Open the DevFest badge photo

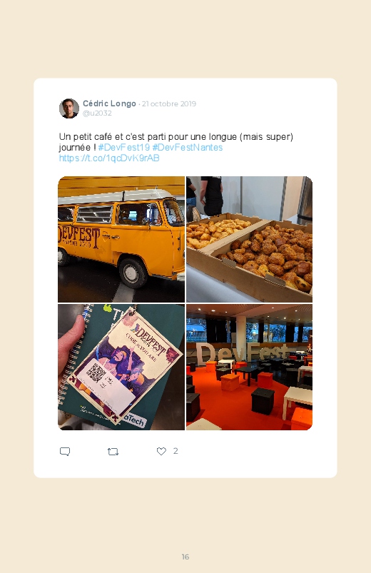[121, 367]
